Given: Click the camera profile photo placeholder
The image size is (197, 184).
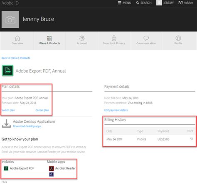Looking at the screenshot, I should (x=10, y=19).
